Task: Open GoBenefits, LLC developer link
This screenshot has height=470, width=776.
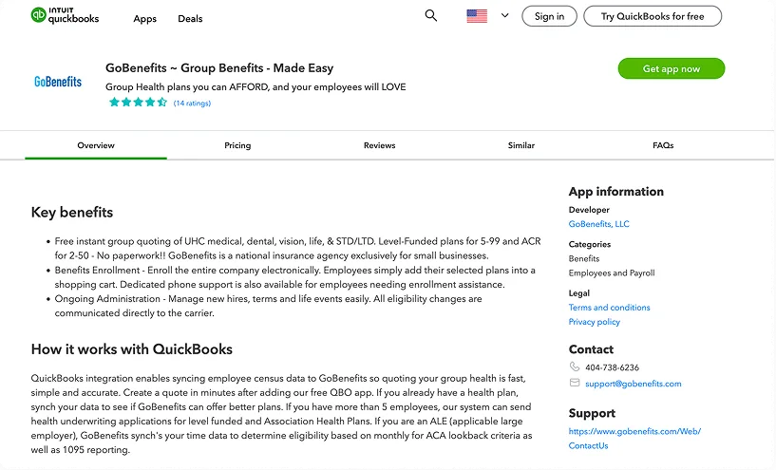Action: (598, 224)
